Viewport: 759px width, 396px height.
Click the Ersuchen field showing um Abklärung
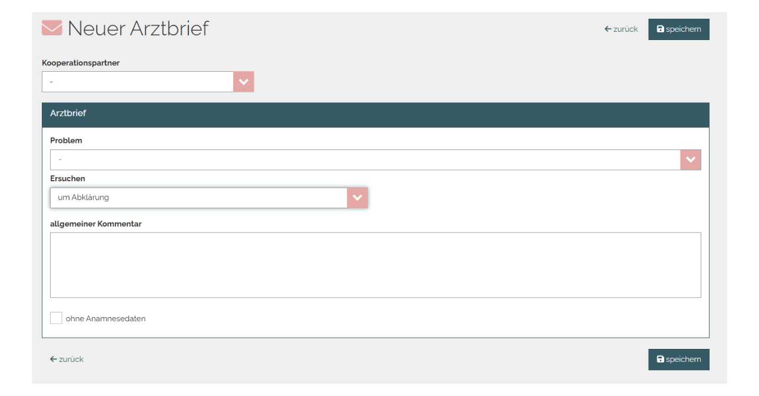point(198,198)
